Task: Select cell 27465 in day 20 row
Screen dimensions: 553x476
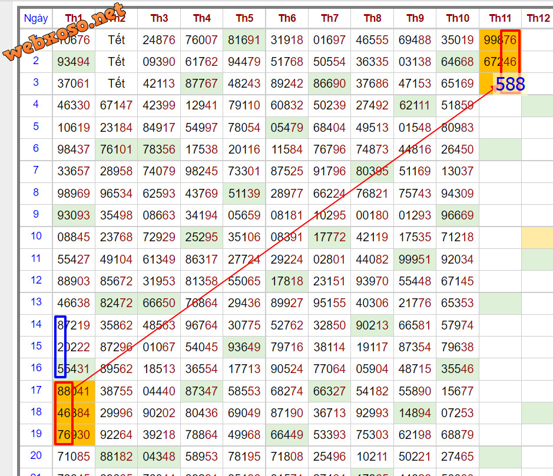Action: [458, 456]
